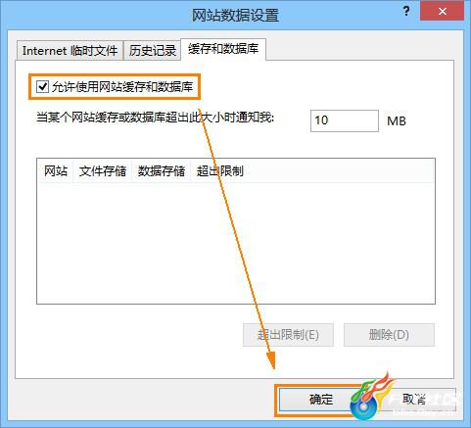Click the 允许使用网站缓存和数据库 label text

point(122,87)
